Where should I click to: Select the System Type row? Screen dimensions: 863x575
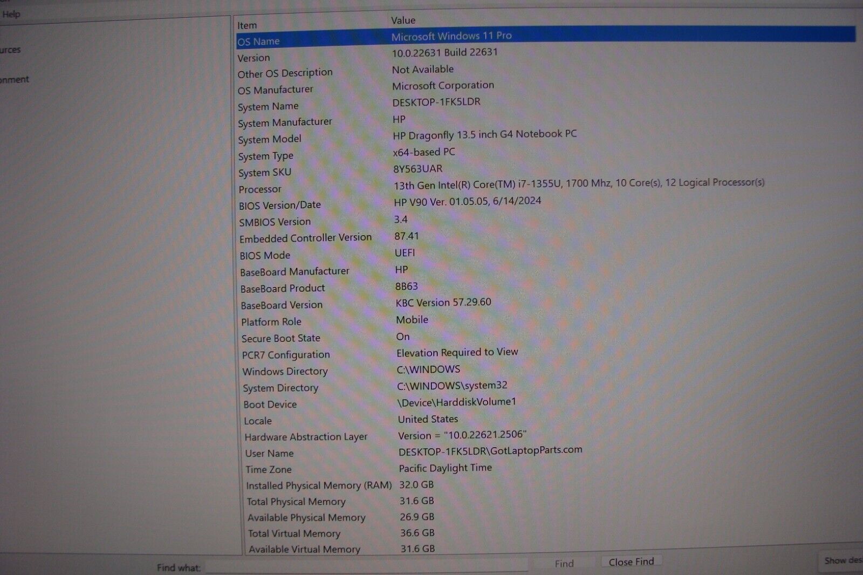pos(546,154)
